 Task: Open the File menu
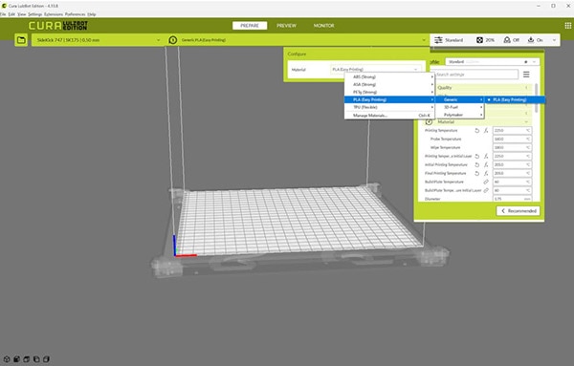click(x=3, y=14)
